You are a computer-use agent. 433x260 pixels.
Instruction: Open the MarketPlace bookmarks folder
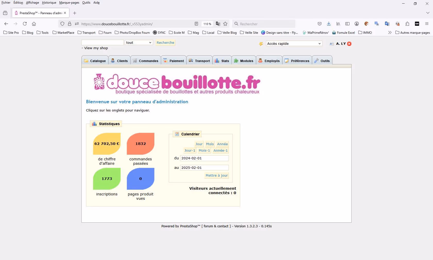pos(63,32)
